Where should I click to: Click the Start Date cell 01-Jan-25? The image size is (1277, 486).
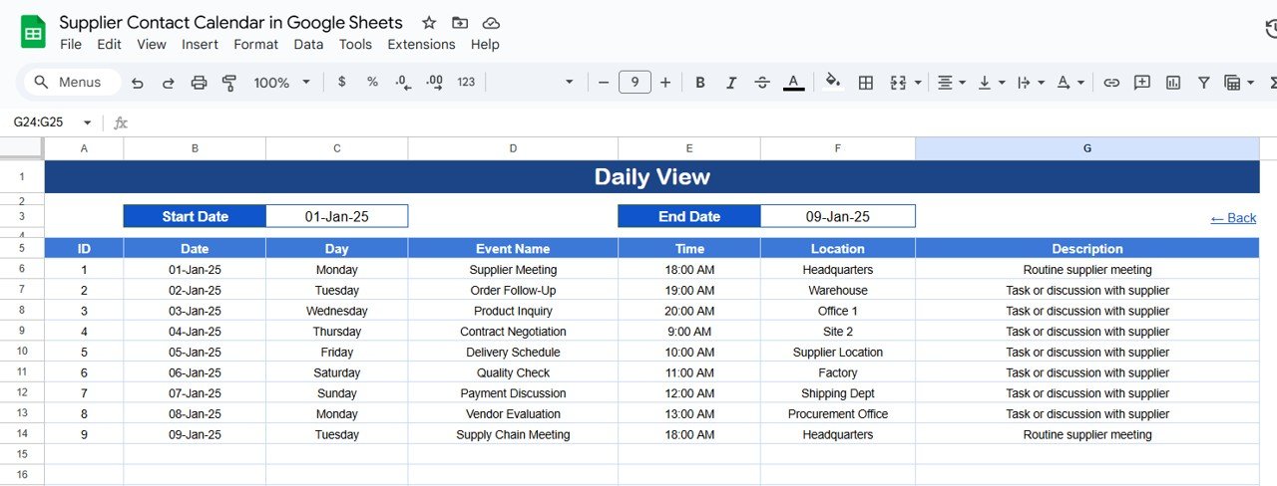336,216
